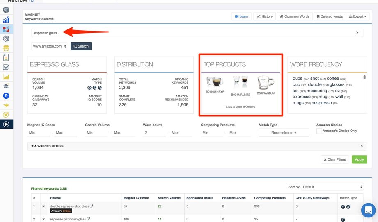Screen dimensions: 378x222
Task: Open Frankenstein yellow head sidebar icon
Action: tap(6, 48)
